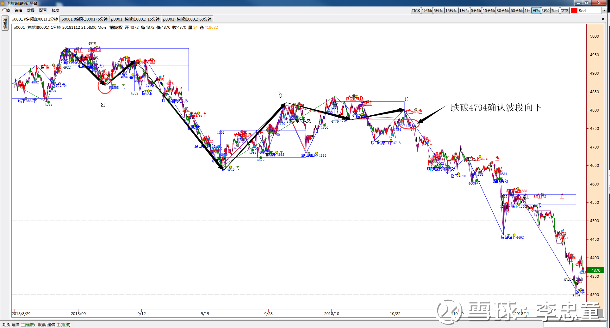
Task: Activate the 鼠标 pointer mode
Action: (x=536, y=10)
